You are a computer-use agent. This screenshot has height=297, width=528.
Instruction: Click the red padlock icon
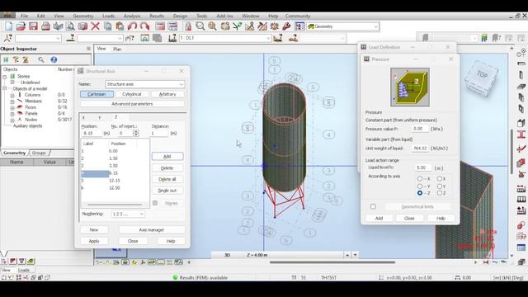point(188,26)
